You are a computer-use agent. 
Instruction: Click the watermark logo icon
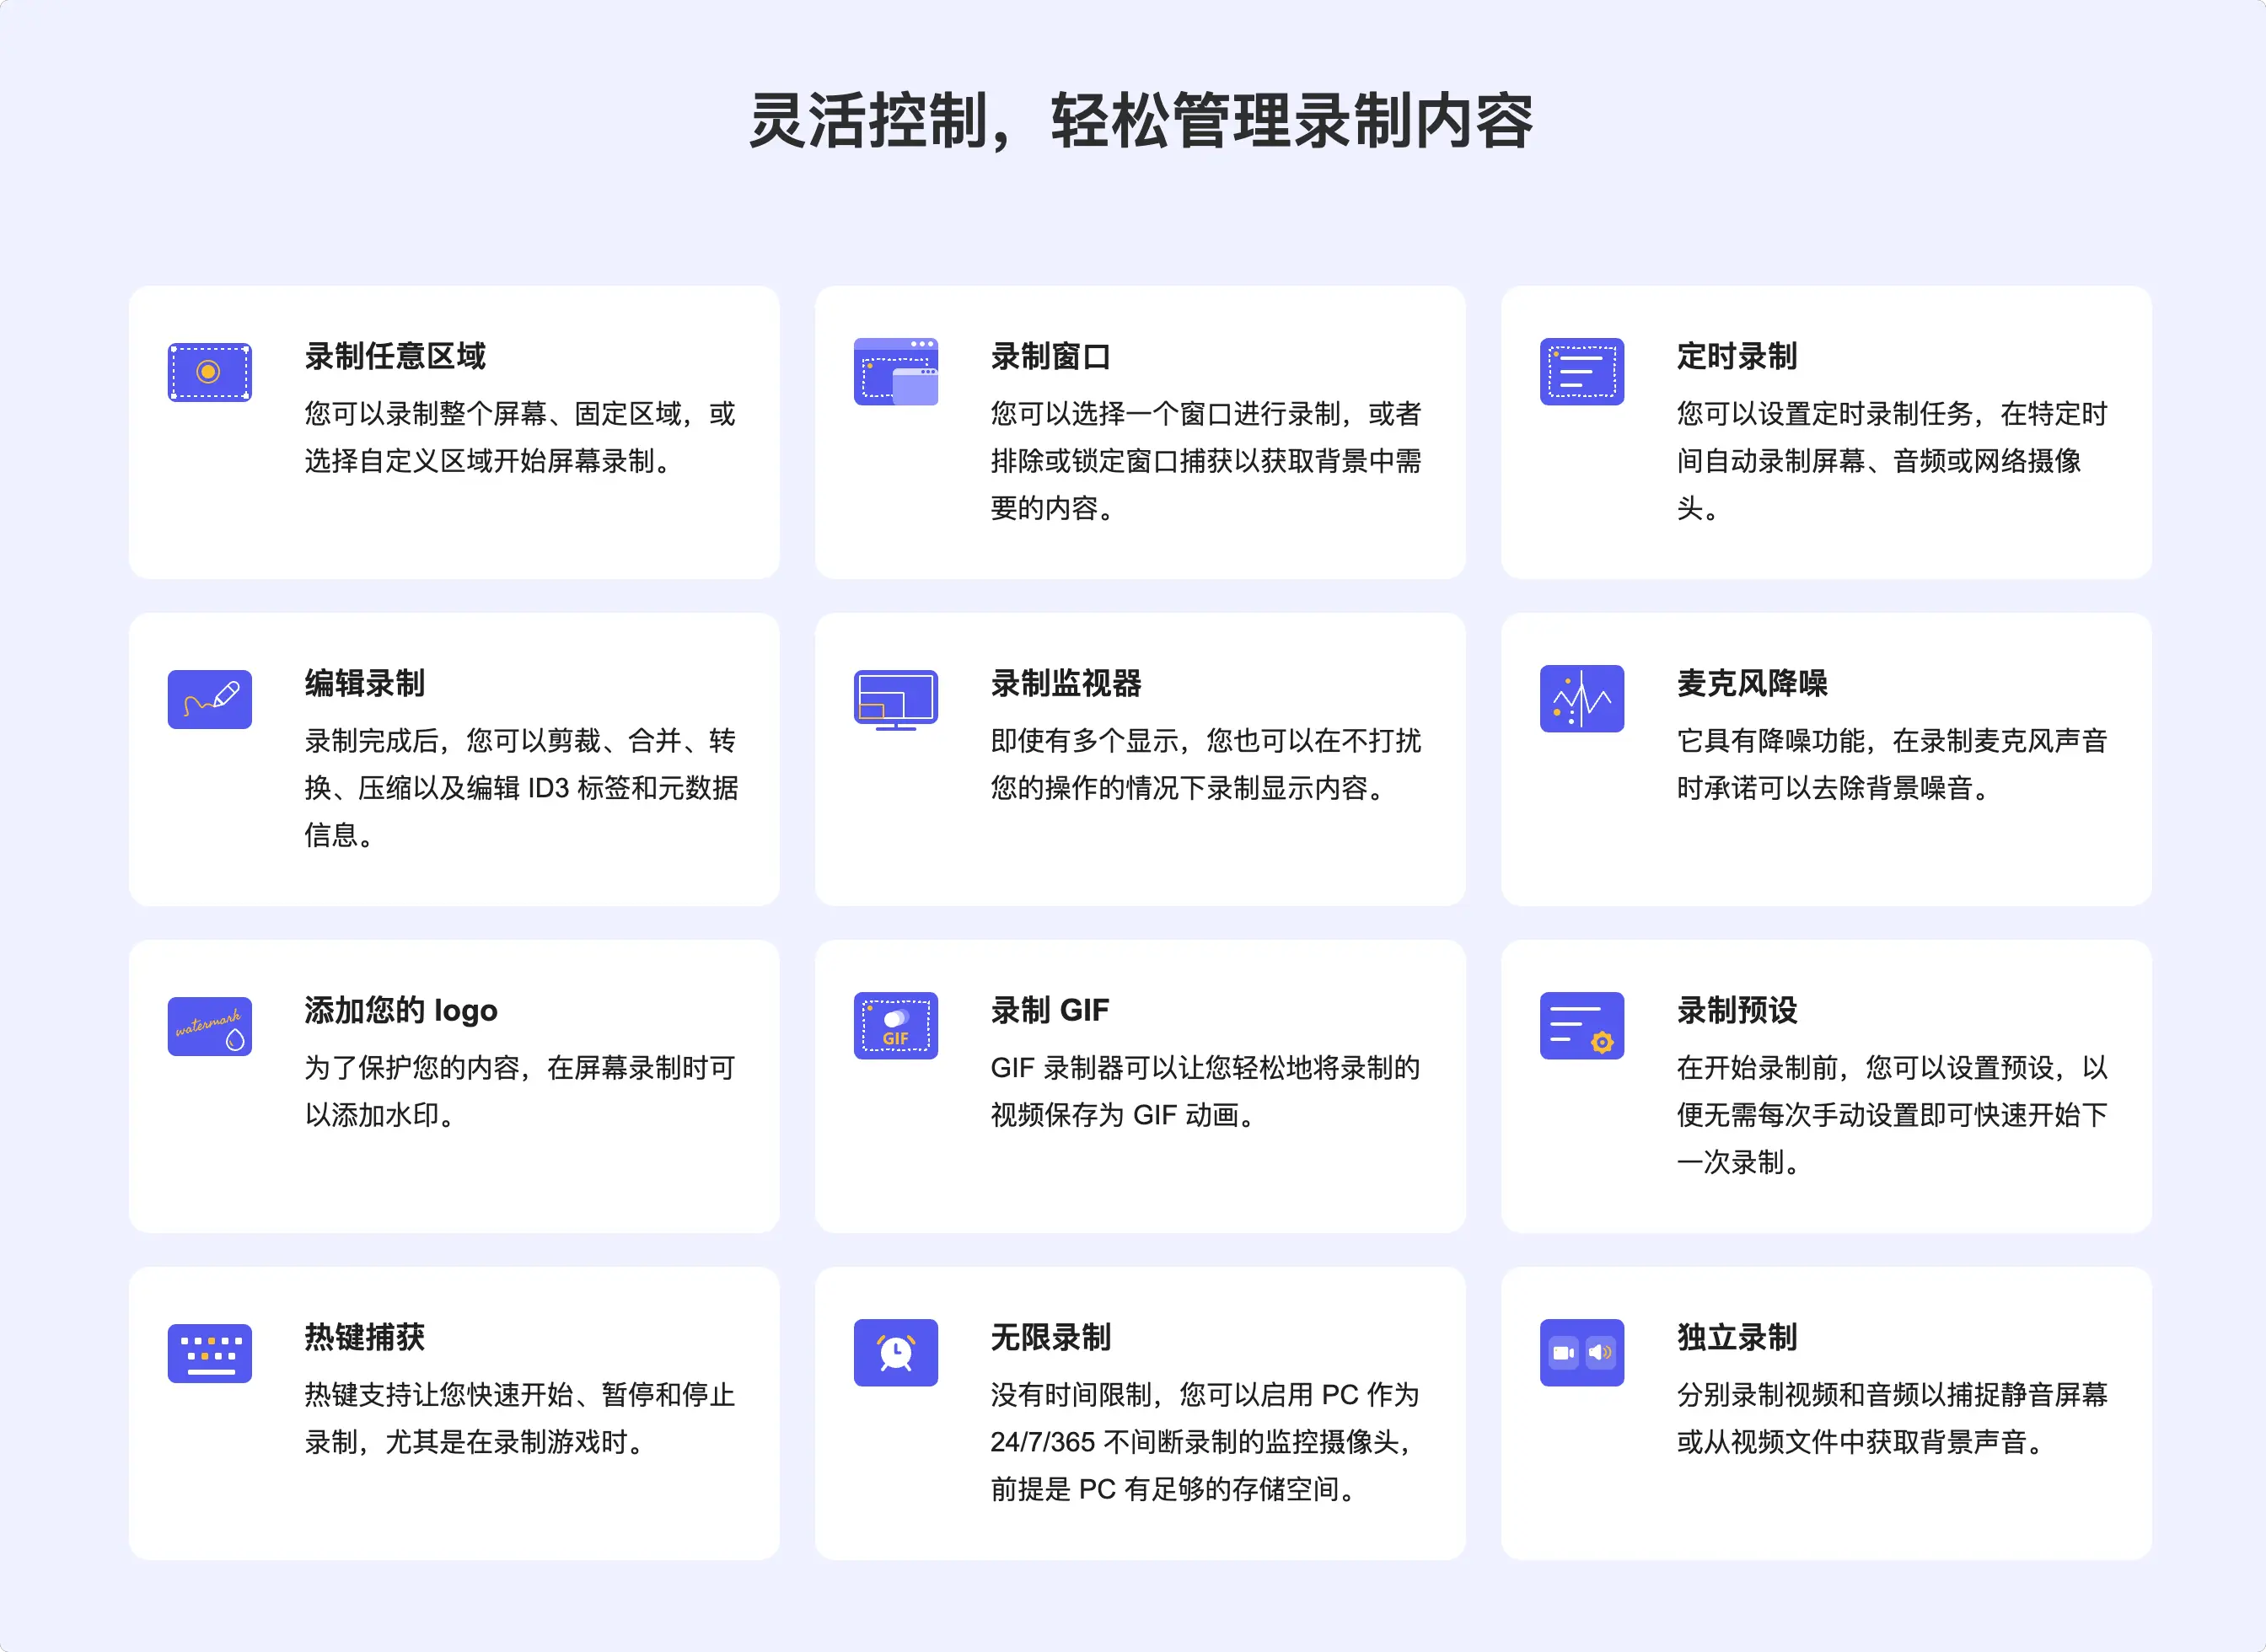tap(209, 1026)
